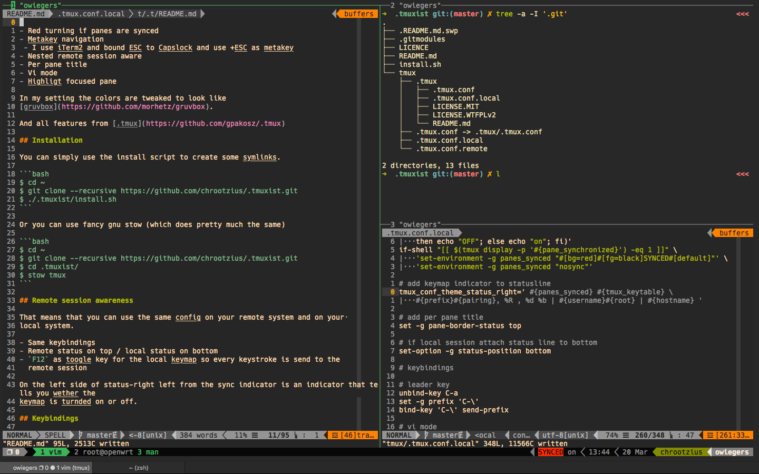The image size is (759, 474).
Task: Click NORMAL mode indicator in left vim statusline
Action: (x=20, y=435)
